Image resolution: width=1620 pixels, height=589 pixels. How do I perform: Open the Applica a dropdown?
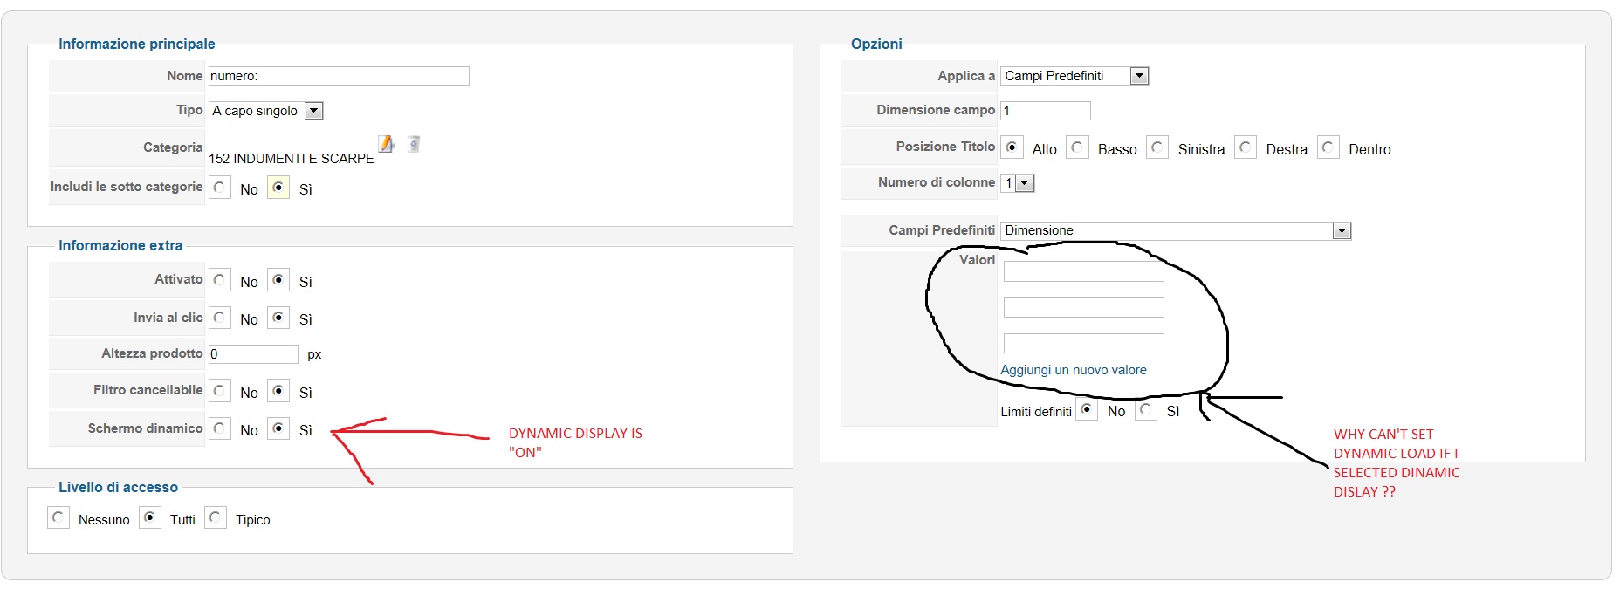pyautogui.click(x=1074, y=76)
